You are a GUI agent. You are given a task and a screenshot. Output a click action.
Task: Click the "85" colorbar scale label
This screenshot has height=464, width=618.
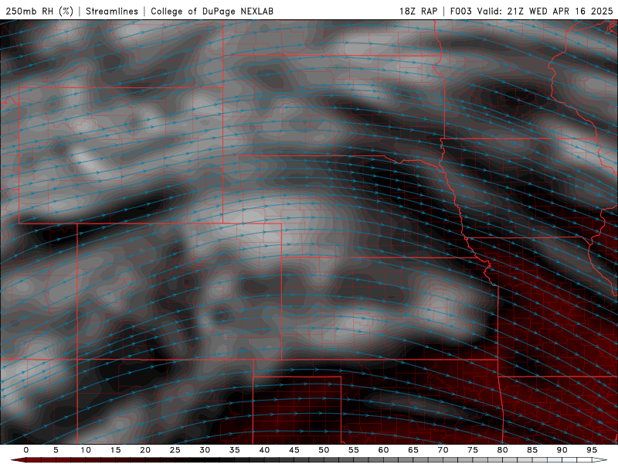[532, 450]
